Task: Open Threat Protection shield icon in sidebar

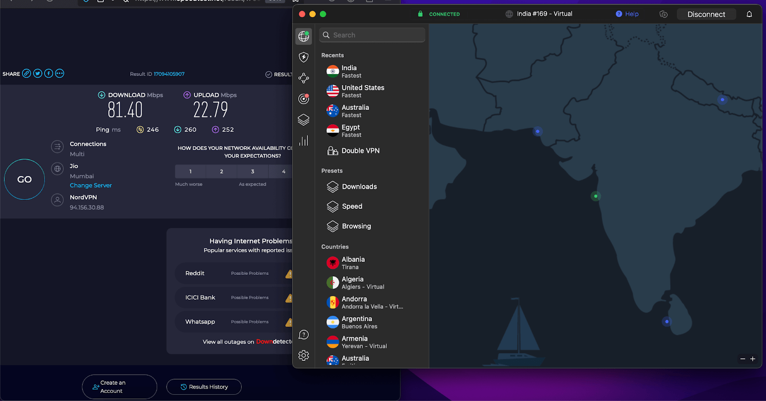Action: [x=304, y=57]
